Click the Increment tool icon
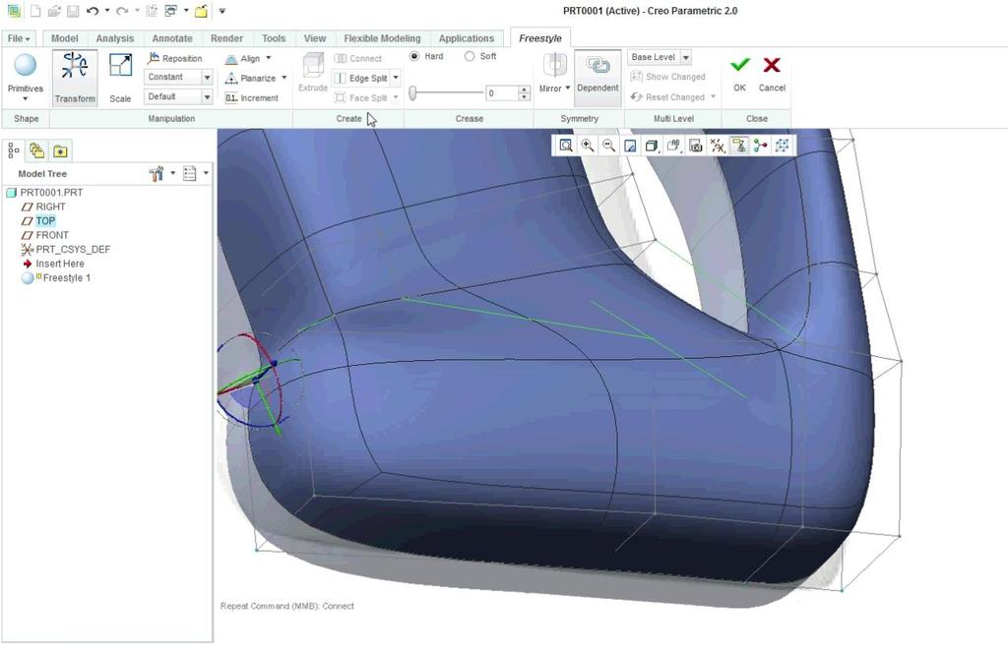The height and width of the screenshot is (651, 1008). click(x=230, y=97)
